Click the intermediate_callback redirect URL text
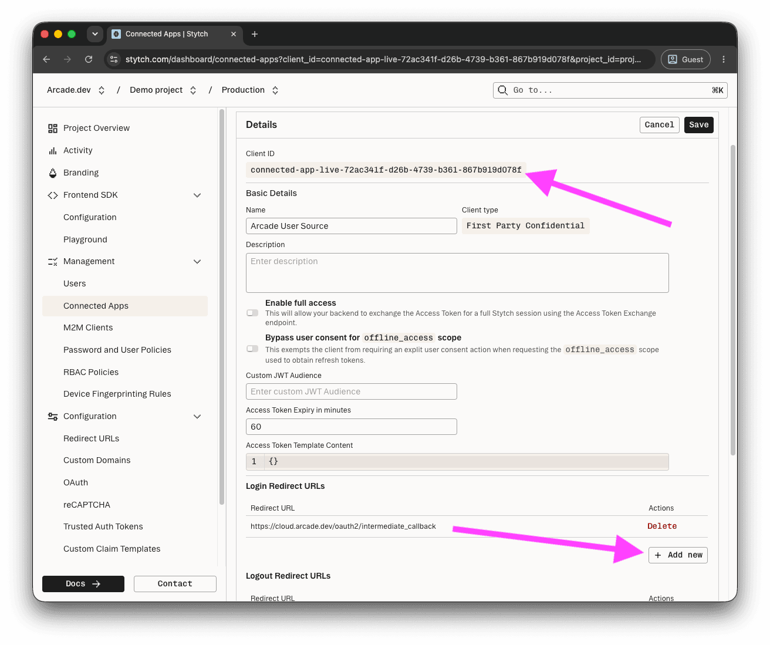Viewport: 770px width, 645px height. click(343, 526)
